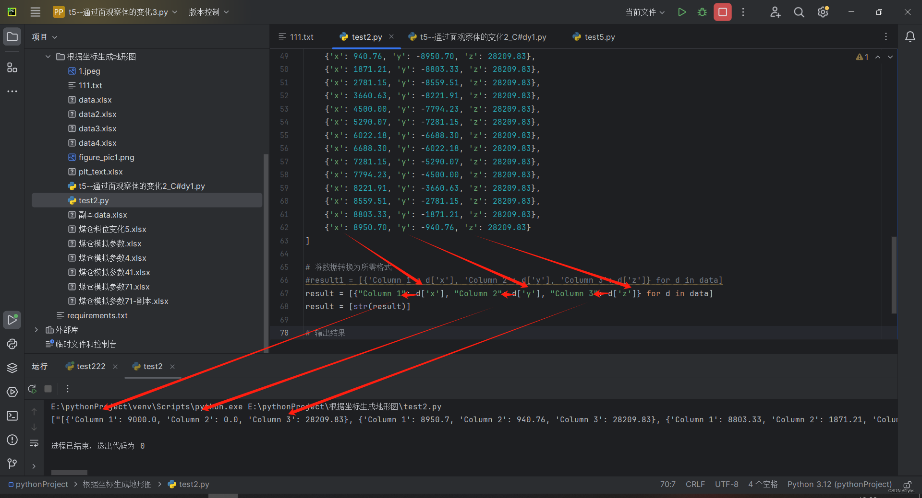This screenshot has width=922, height=498.
Task: Start debugging with the bug icon
Action: click(x=702, y=12)
